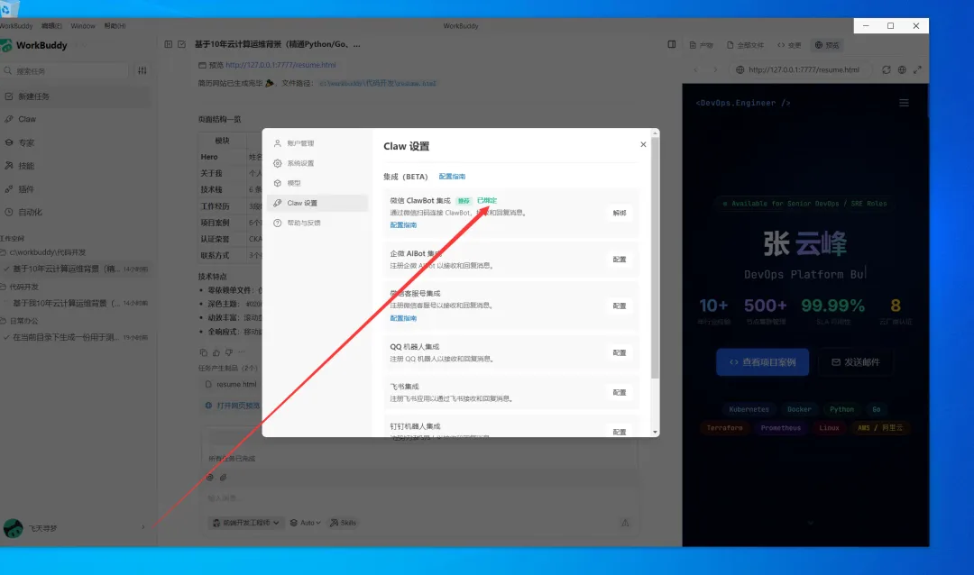Select the 日常办公 workspace group
The height and width of the screenshot is (575, 974).
click(23, 321)
